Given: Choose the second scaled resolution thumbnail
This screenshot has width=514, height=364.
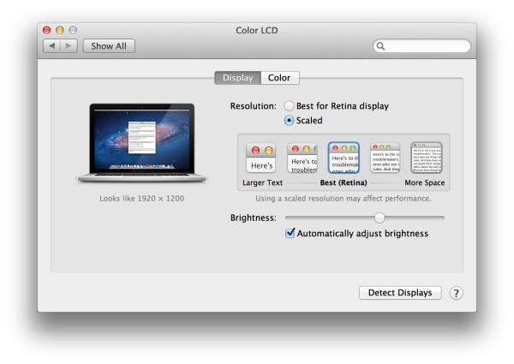Looking at the screenshot, I should (x=302, y=158).
